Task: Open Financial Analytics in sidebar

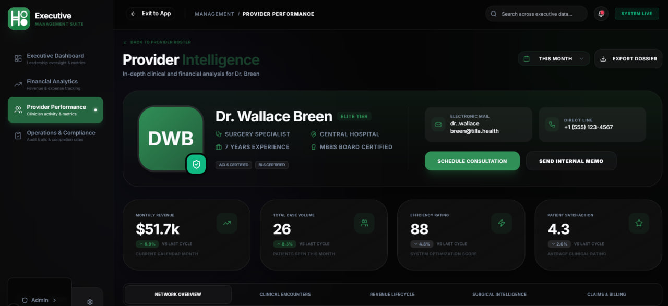Action: click(x=55, y=84)
